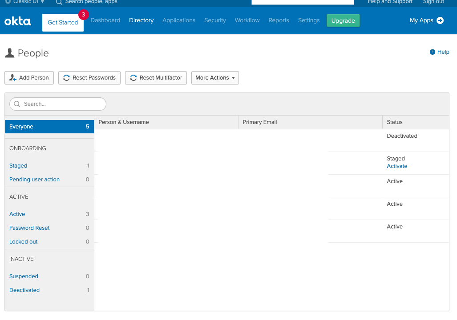Select the Everyone filter

49,127
